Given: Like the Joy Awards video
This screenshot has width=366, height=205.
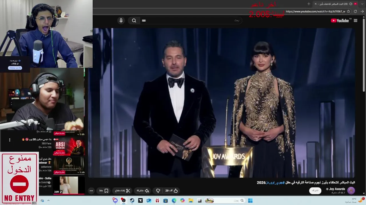Looking at the screenshot, I should [172, 191].
